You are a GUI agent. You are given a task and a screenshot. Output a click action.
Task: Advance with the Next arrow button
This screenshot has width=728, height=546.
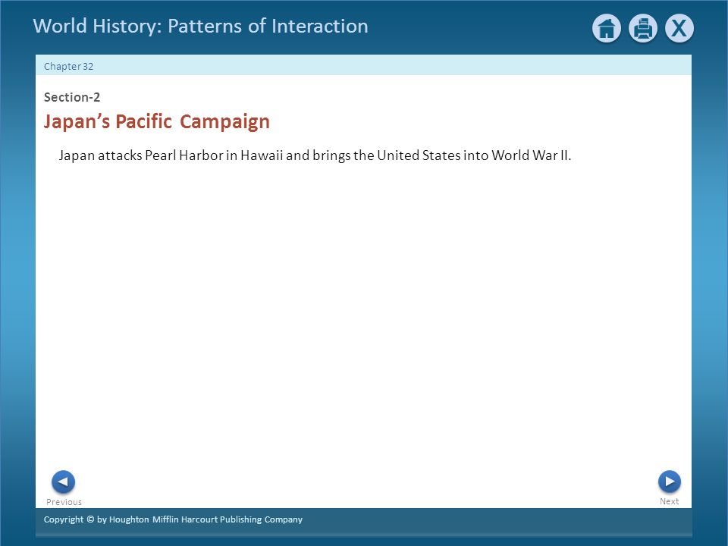(670, 482)
